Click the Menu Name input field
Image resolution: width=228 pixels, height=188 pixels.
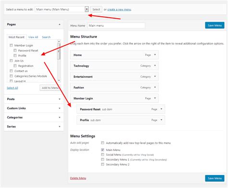coord(116,25)
